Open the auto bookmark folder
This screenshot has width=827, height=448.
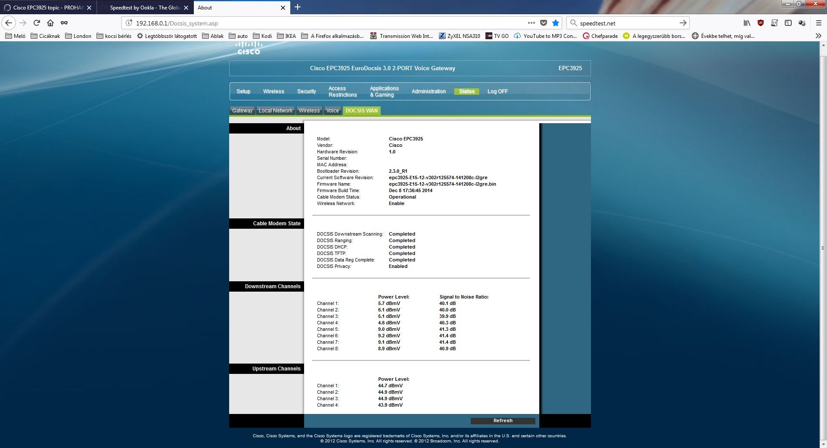[x=238, y=36]
